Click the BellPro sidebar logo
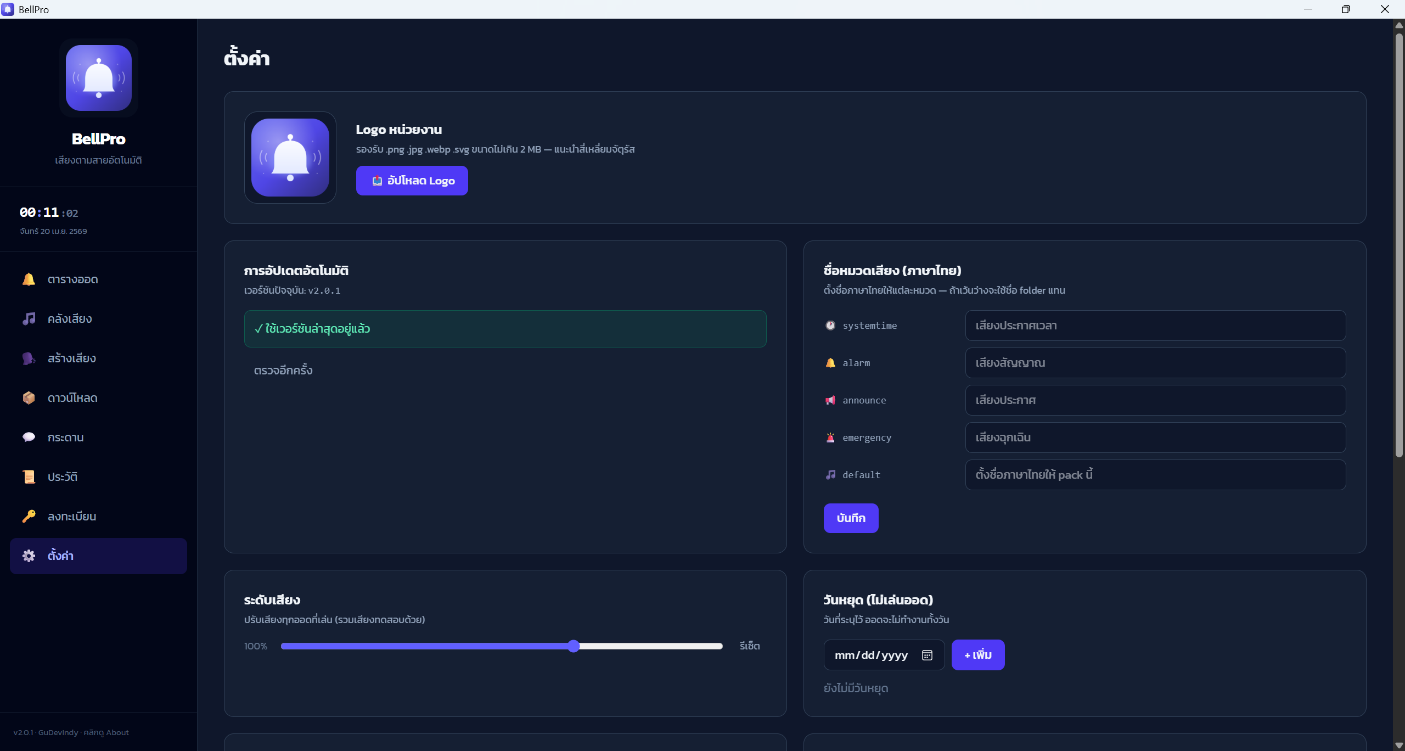Viewport: 1405px width, 751px height. point(99,78)
